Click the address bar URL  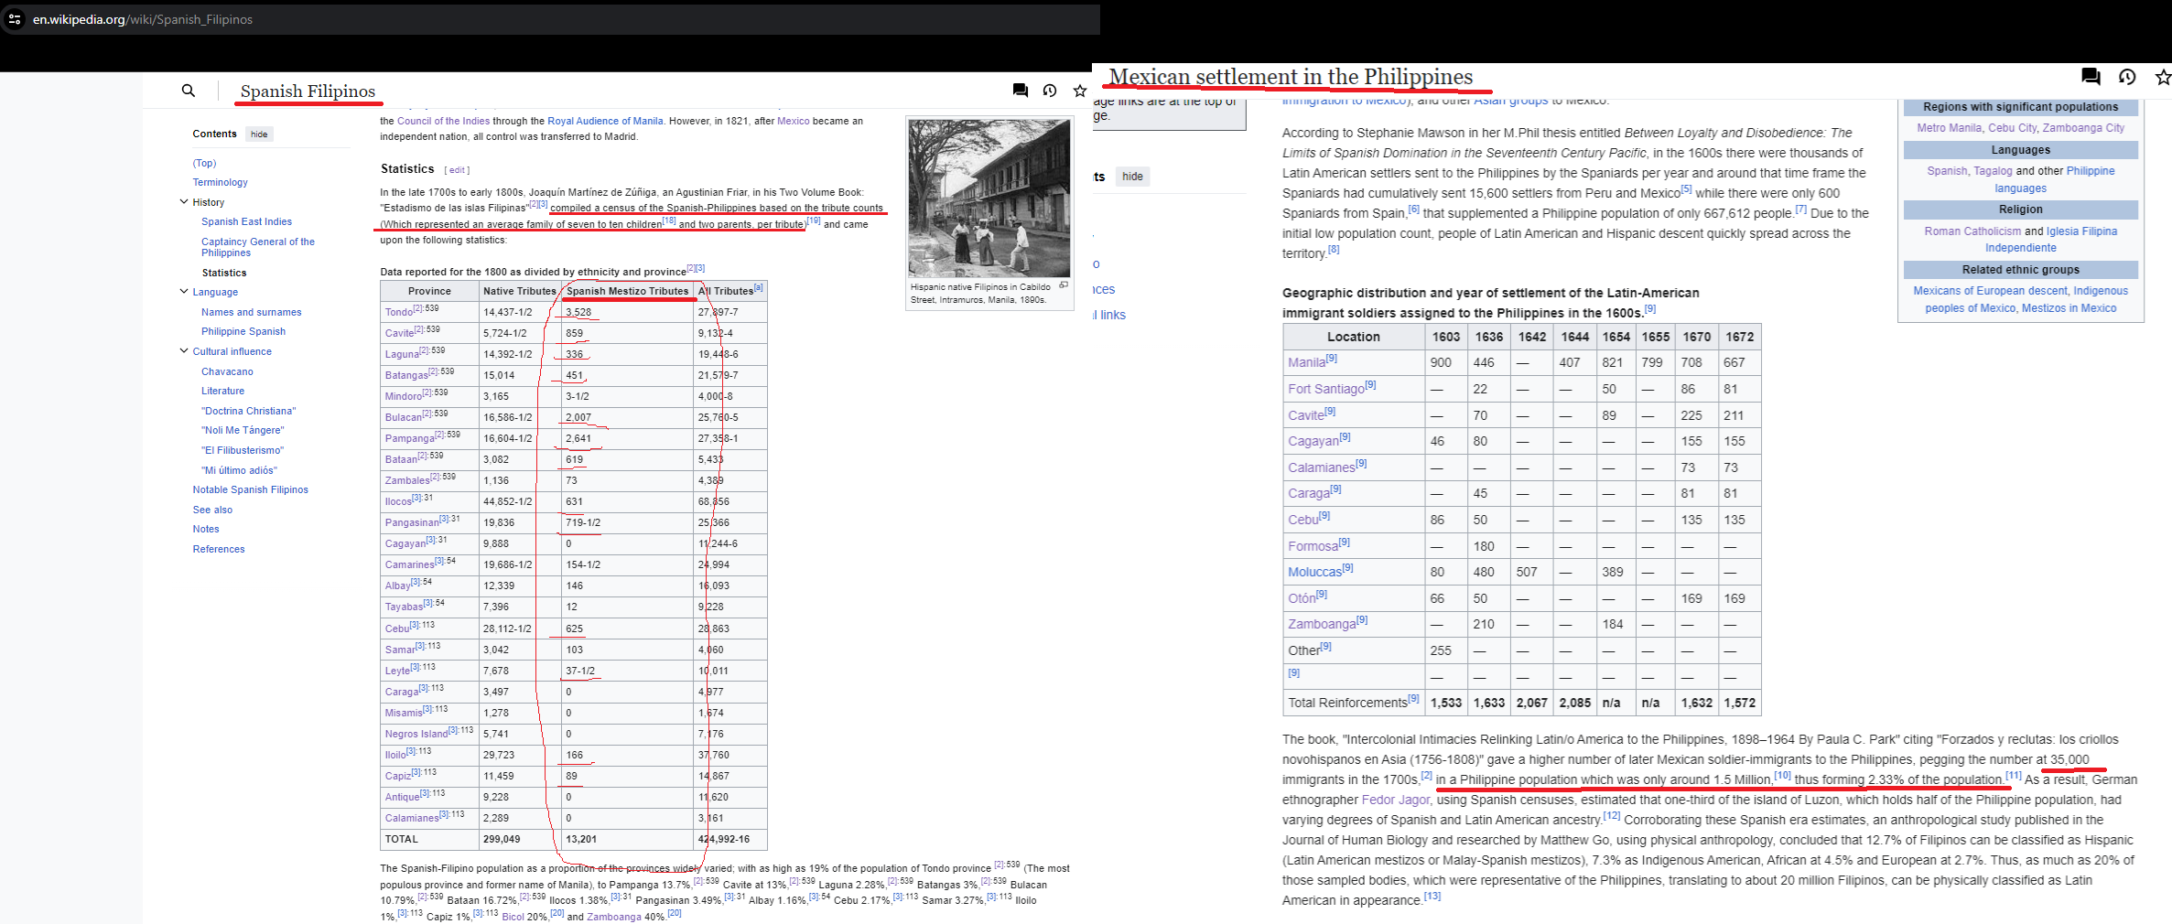[x=143, y=19]
